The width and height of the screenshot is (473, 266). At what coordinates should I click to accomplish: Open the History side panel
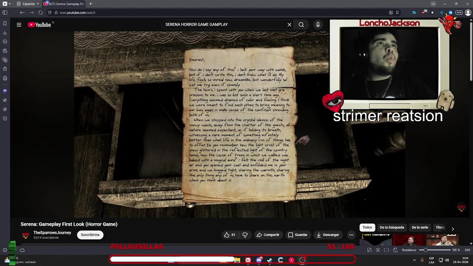pyautogui.click(x=5, y=42)
